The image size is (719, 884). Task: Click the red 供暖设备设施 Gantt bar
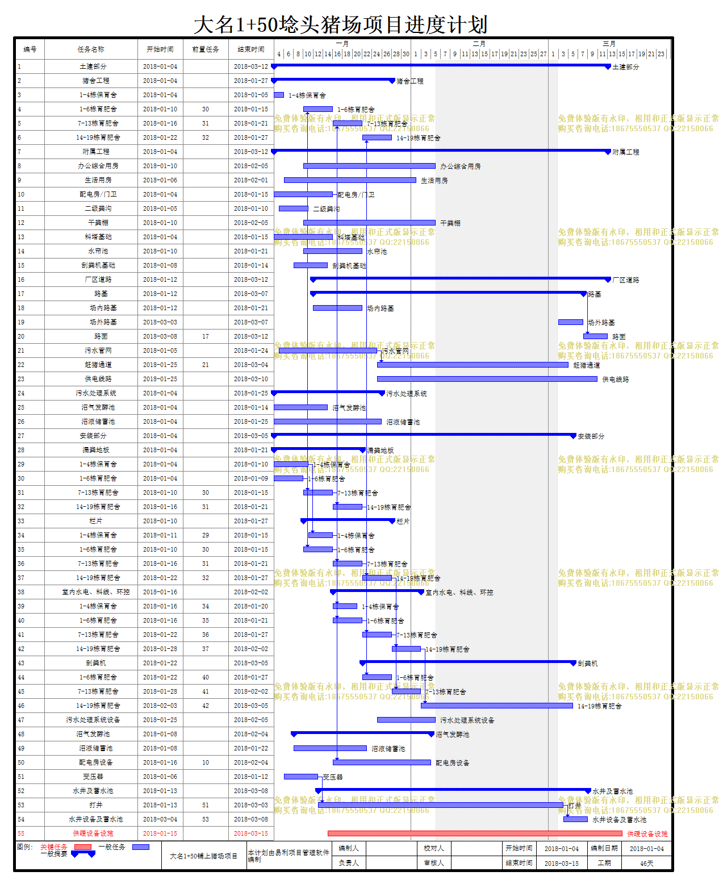point(475,833)
